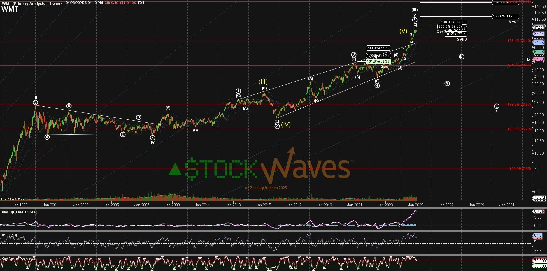
Task: Click the Jan-2025 date on time axis
Action: 415,205
